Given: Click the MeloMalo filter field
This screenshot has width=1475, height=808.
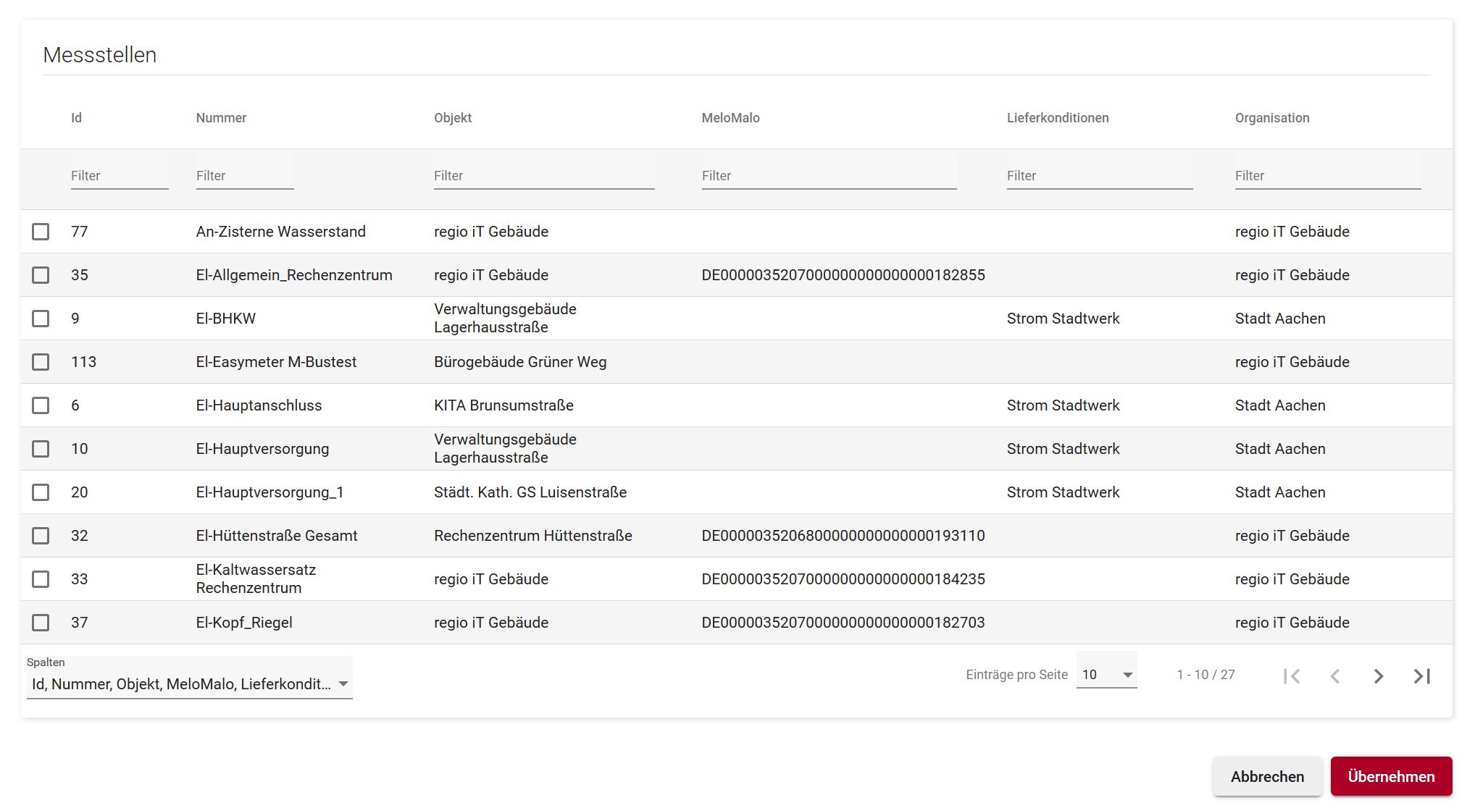Looking at the screenshot, I should pyautogui.click(x=828, y=175).
